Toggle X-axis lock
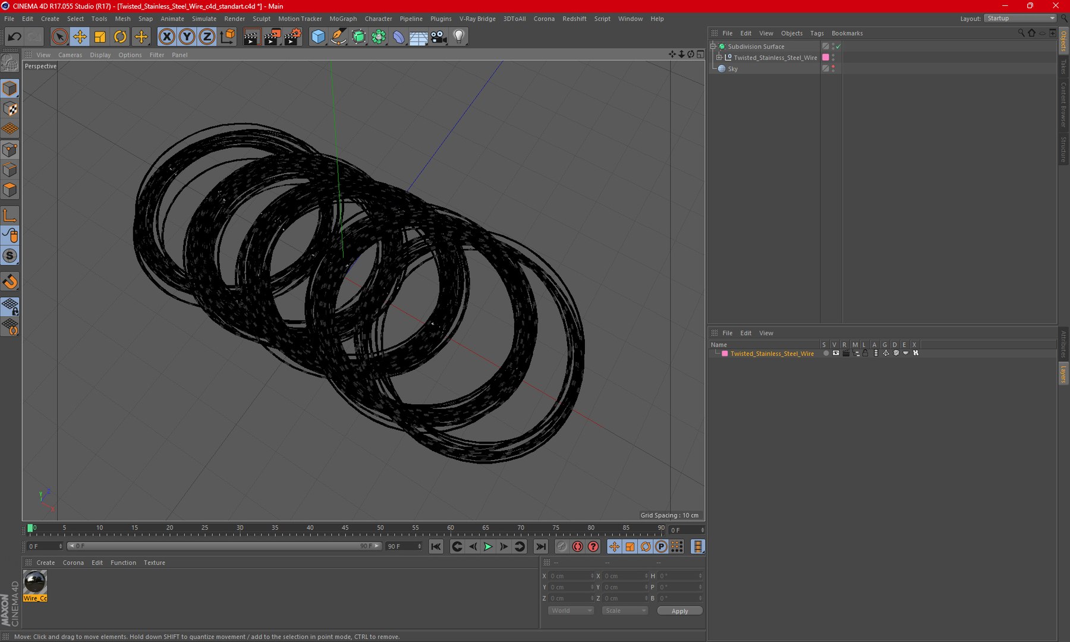 [x=167, y=37]
